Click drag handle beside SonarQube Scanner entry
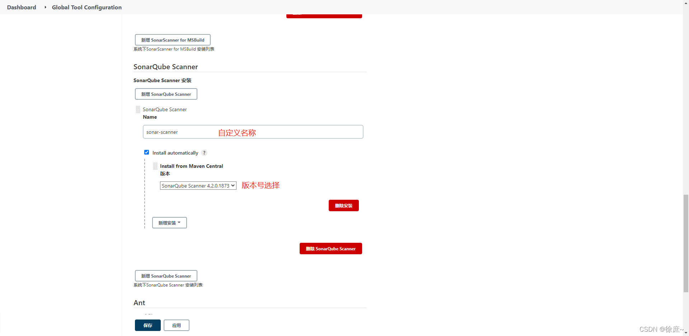The height and width of the screenshot is (336, 689). 138,109
